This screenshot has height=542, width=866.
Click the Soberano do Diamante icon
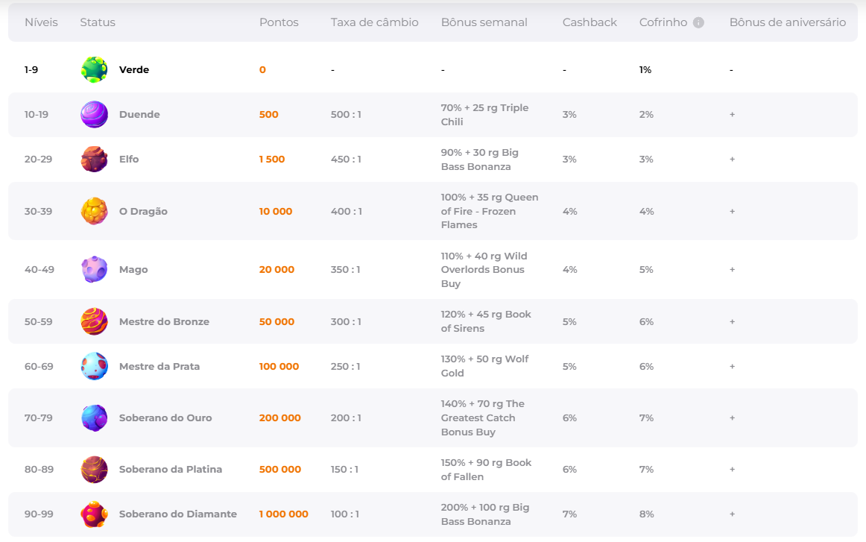(94, 514)
